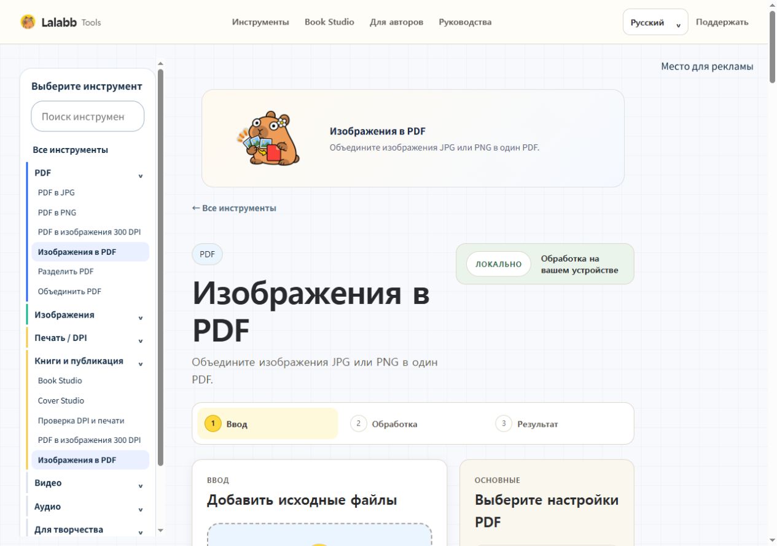The width and height of the screenshot is (777, 546).
Task: Open the Инструменты menu
Action: [x=260, y=22]
